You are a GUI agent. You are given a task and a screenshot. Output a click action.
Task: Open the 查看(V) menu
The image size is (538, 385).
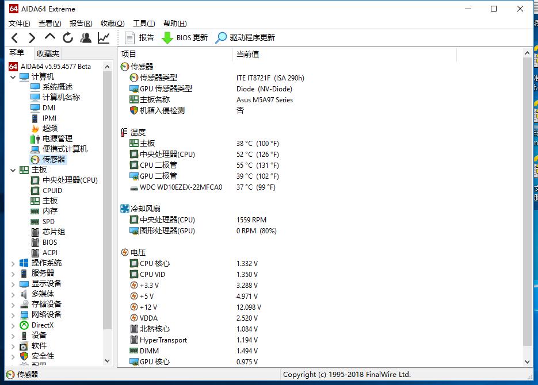pyautogui.click(x=49, y=24)
